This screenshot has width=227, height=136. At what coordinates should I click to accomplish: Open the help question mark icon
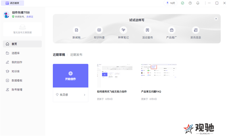tap(190, 3)
